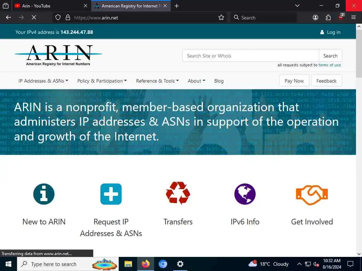Open the Transfers recycle icon

pyautogui.click(x=178, y=193)
